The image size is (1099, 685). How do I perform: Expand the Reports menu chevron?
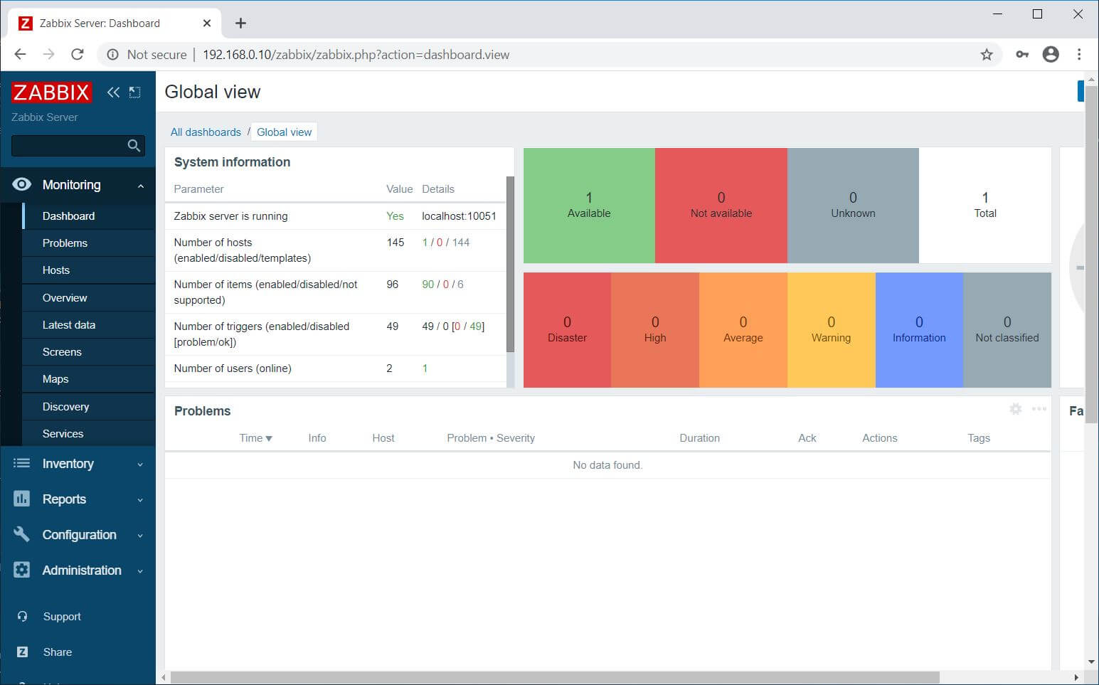pyautogui.click(x=140, y=500)
